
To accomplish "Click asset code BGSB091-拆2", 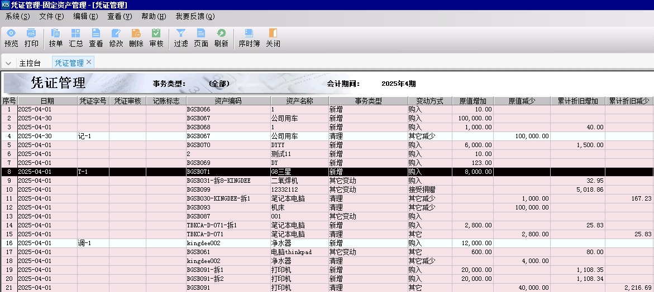I will click(x=228, y=279).
